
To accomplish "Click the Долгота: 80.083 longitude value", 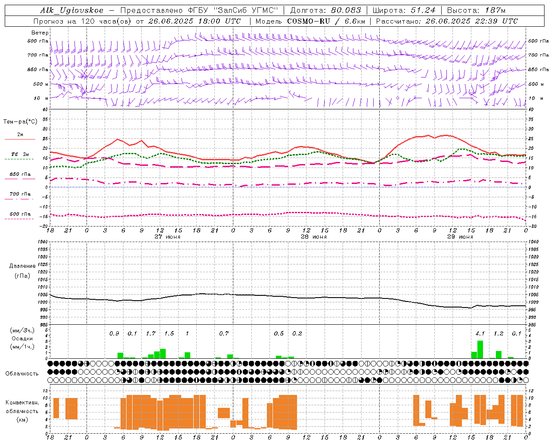I will [x=326, y=10].
